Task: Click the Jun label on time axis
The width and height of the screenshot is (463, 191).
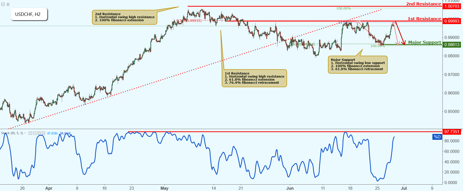Action: coord(290,188)
